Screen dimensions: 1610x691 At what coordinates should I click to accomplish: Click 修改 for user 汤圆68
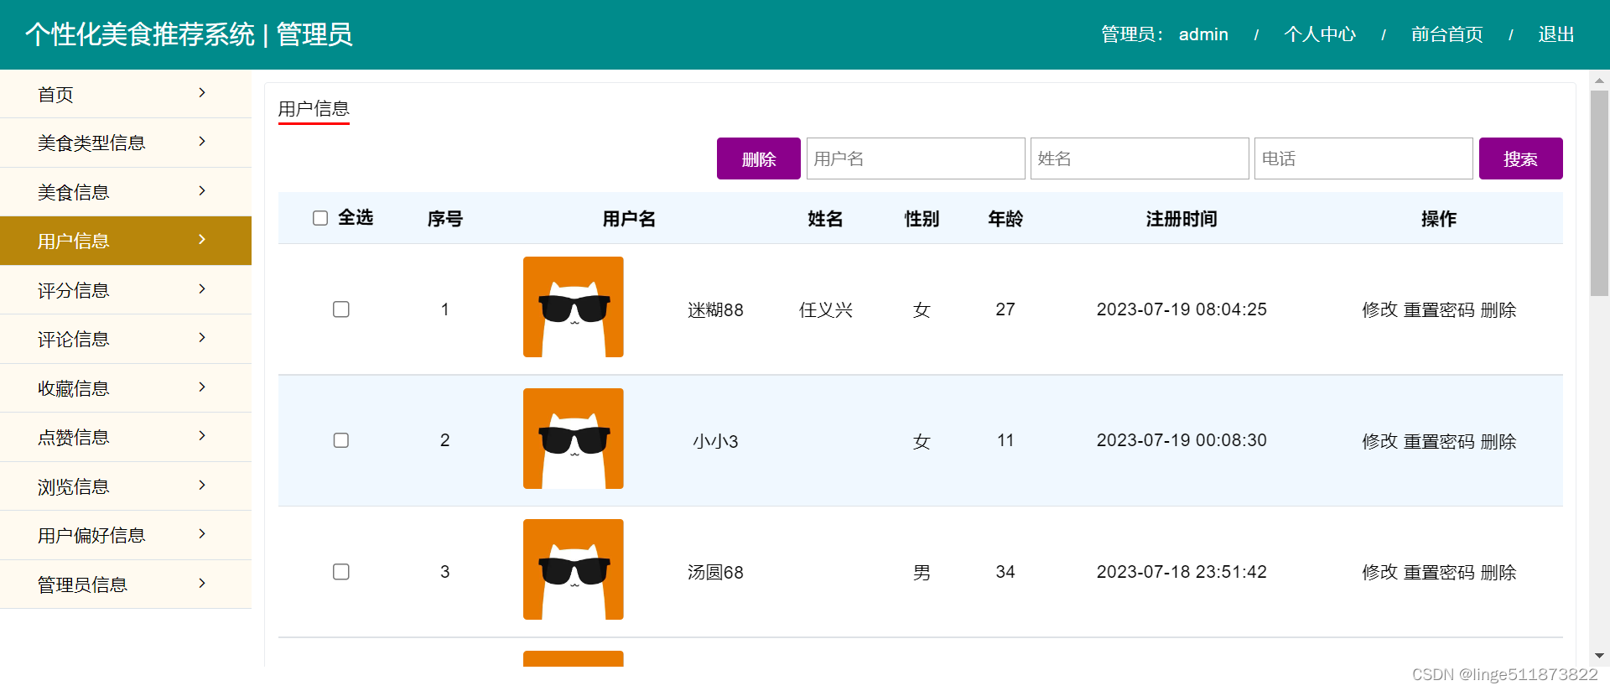tap(1380, 572)
